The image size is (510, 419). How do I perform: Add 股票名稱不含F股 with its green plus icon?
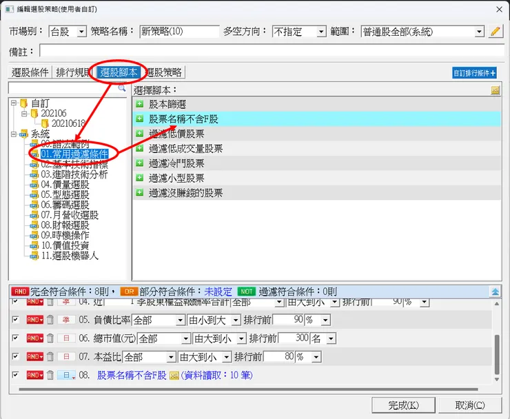139,119
